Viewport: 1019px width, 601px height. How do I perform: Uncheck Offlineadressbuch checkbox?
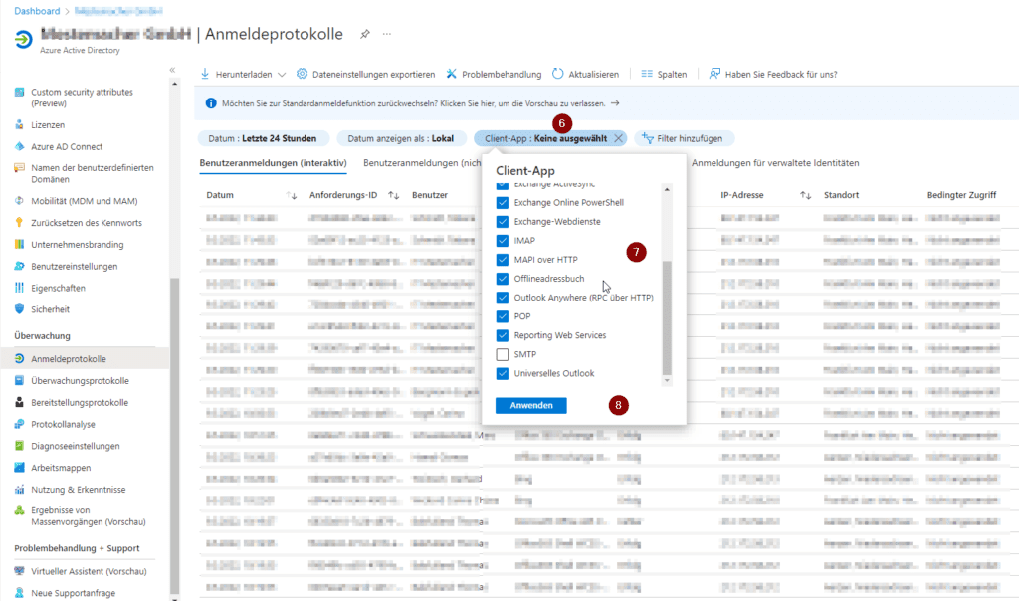click(503, 278)
